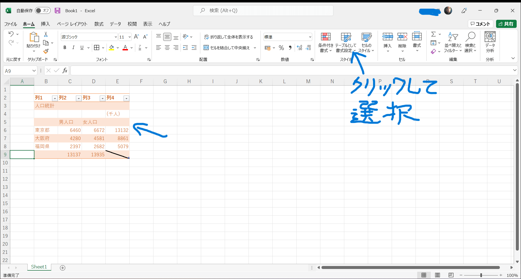Click the Comments button

[480, 24]
